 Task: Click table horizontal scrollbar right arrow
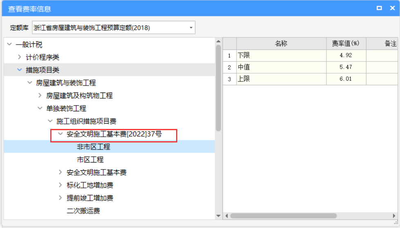394,216
